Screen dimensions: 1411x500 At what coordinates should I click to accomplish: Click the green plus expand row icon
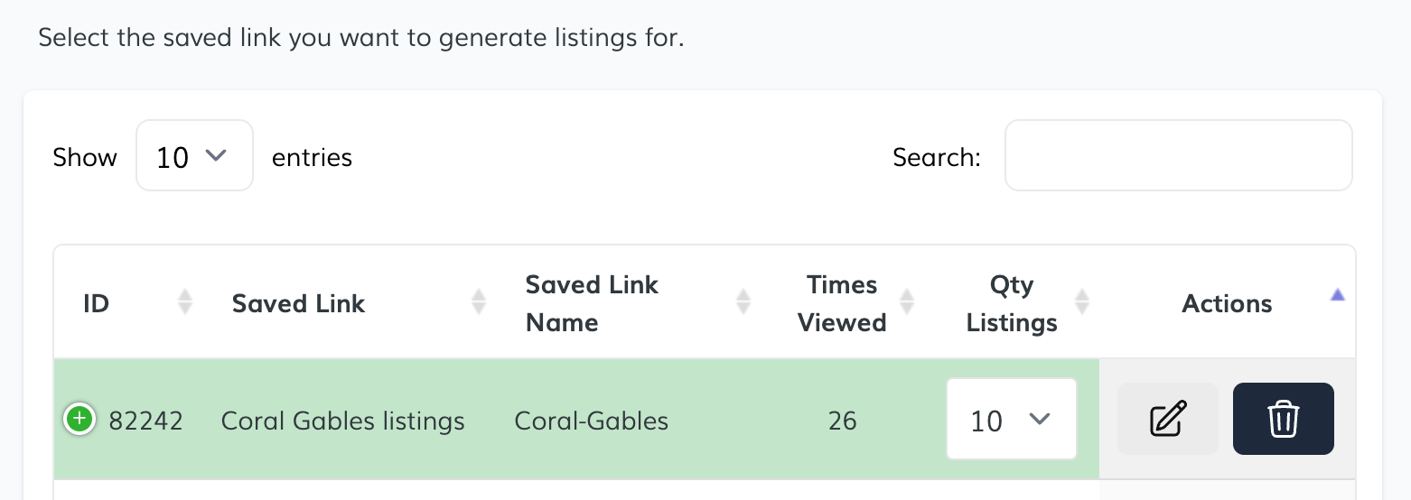tap(79, 419)
